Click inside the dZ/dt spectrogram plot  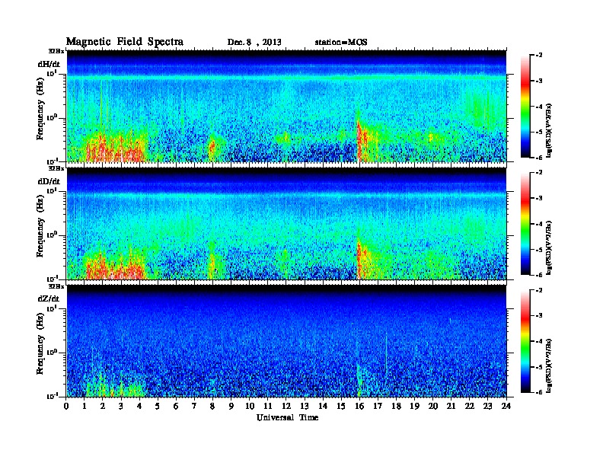(x=286, y=340)
